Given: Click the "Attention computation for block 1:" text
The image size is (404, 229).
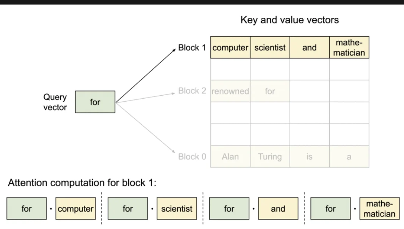Looking at the screenshot, I should point(82,183).
